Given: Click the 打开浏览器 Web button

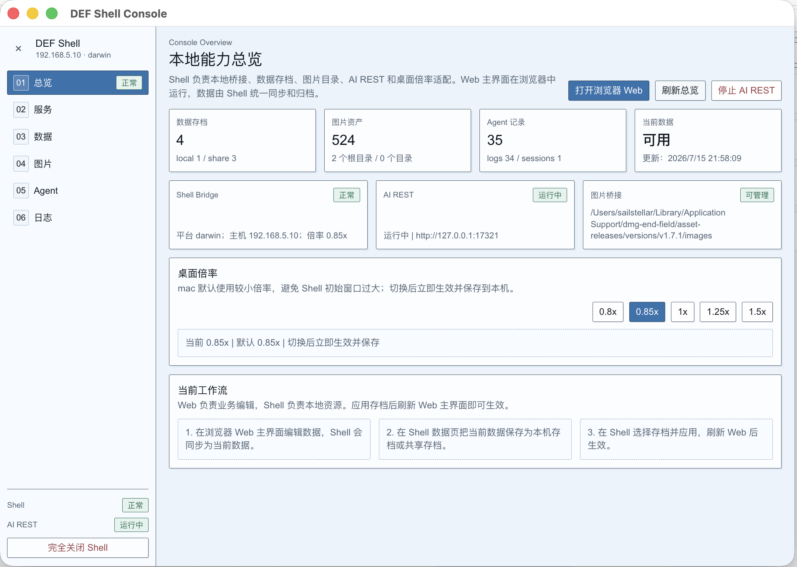Looking at the screenshot, I should point(608,91).
